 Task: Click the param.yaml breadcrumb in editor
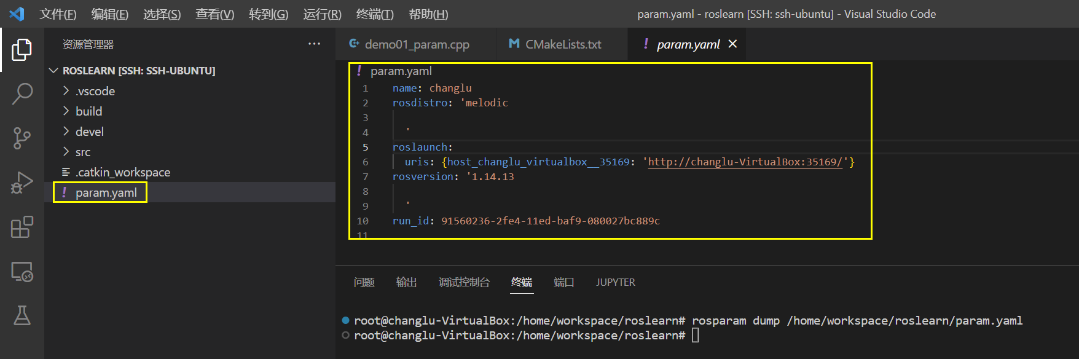401,71
